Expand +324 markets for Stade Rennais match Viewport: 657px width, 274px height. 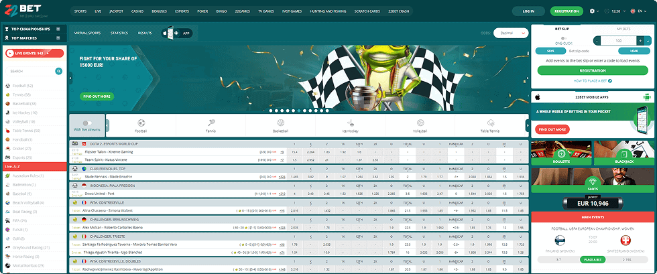click(282, 178)
